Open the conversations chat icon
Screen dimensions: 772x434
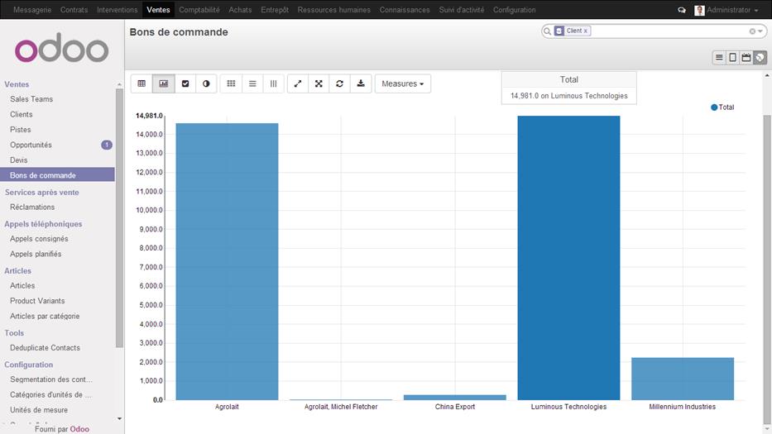point(682,10)
